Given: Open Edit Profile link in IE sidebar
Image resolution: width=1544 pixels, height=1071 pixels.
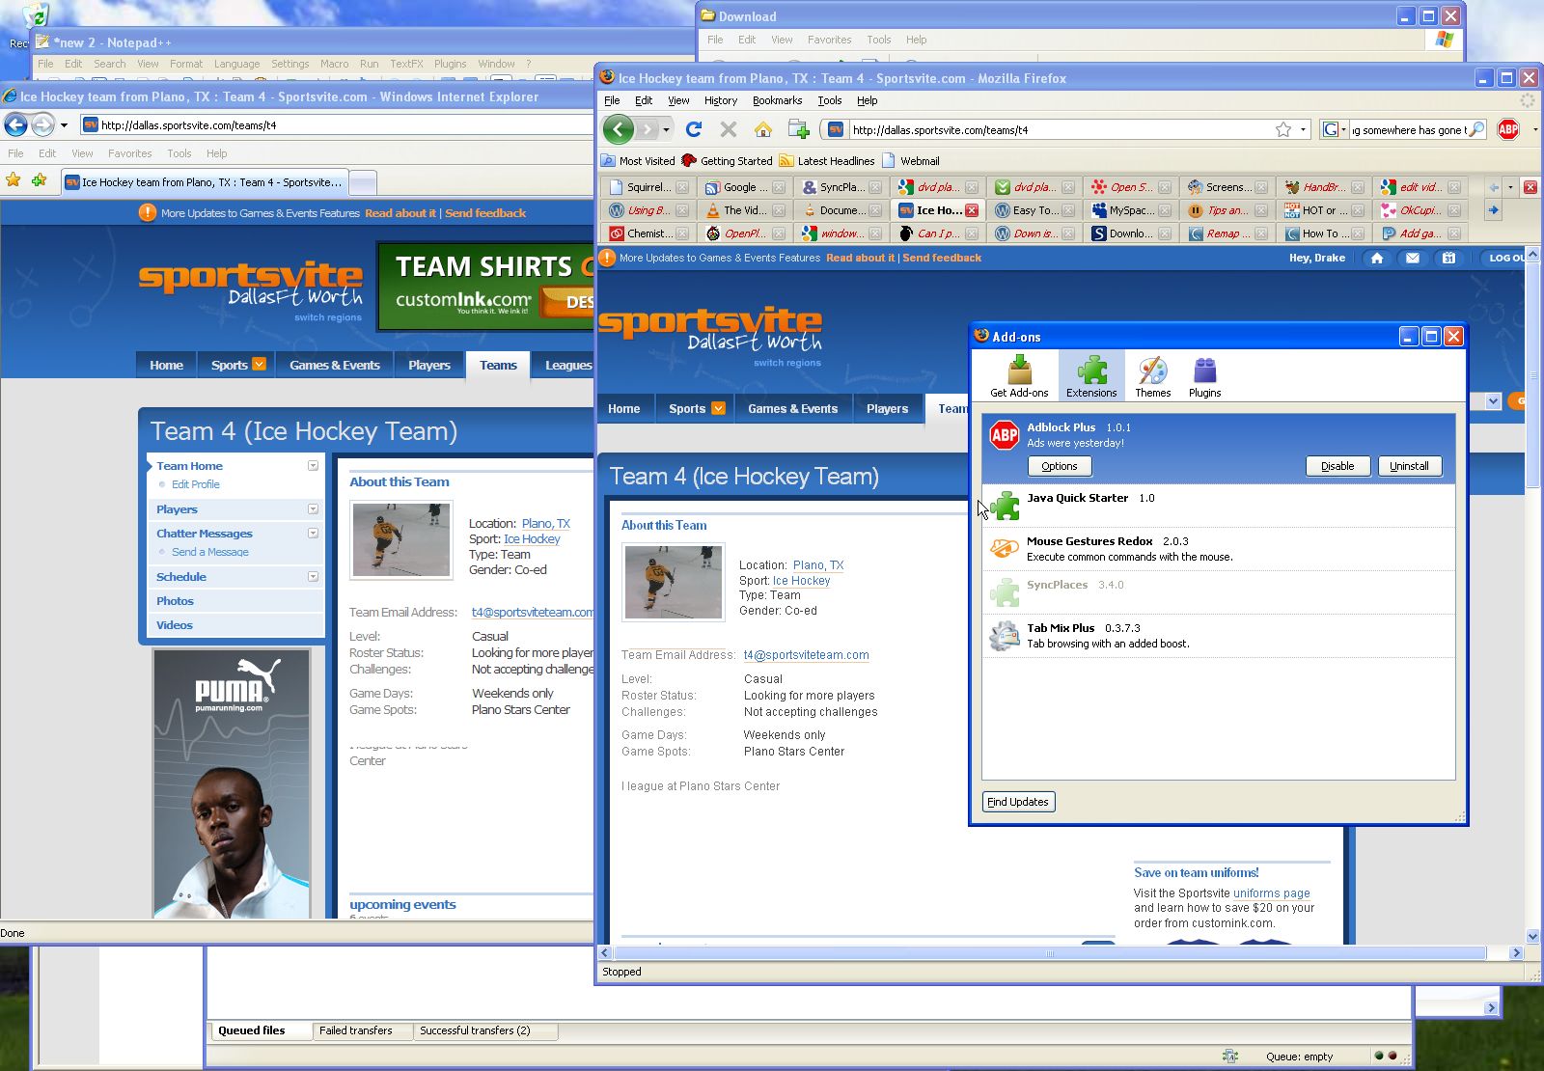Looking at the screenshot, I should coord(196,484).
